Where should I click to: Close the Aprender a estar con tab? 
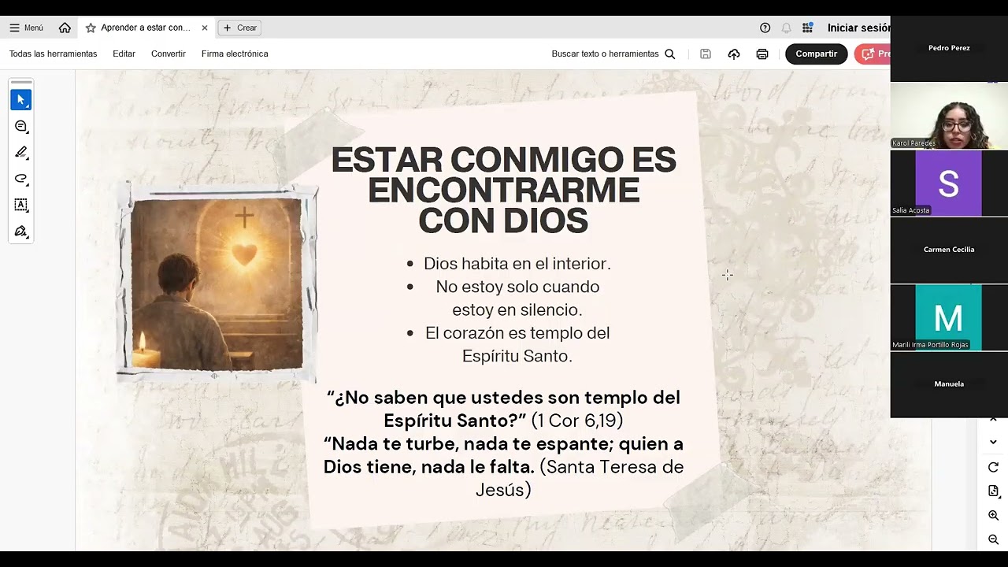(205, 28)
